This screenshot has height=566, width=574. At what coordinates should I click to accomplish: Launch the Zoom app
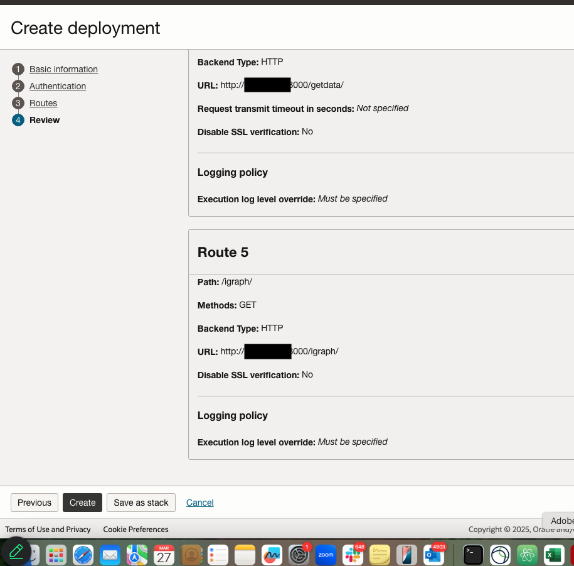(x=326, y=555)
